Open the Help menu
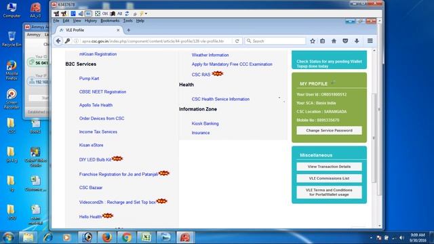The width and height of the screenshot is (434, 244). (140, 21)
